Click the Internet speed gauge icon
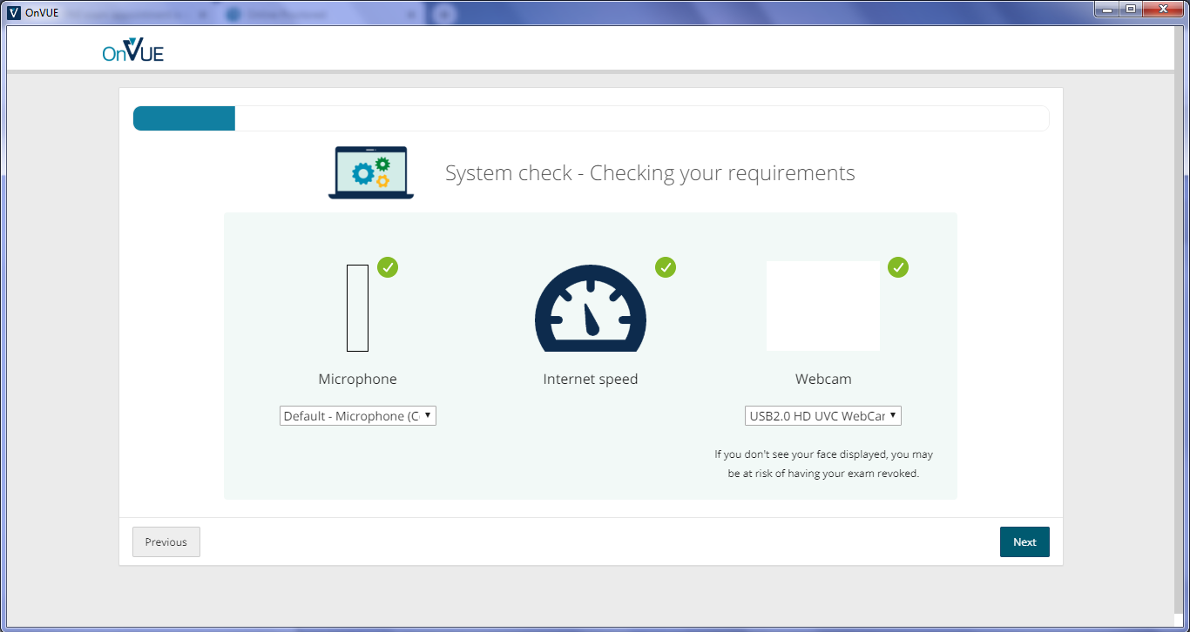Viewport: 1190px width, 632px height. 590,308
